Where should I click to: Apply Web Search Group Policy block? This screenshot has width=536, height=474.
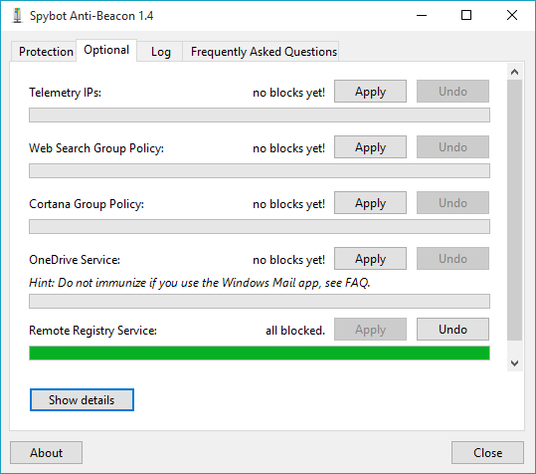370,147
